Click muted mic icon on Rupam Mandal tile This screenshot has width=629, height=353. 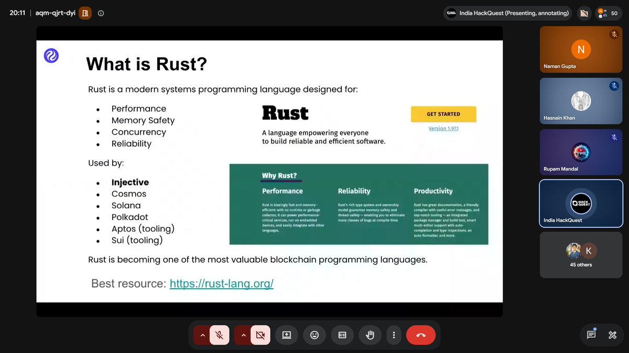coord(614,137)
